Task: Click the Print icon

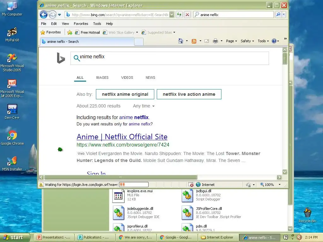Action: tap(215, 41)
